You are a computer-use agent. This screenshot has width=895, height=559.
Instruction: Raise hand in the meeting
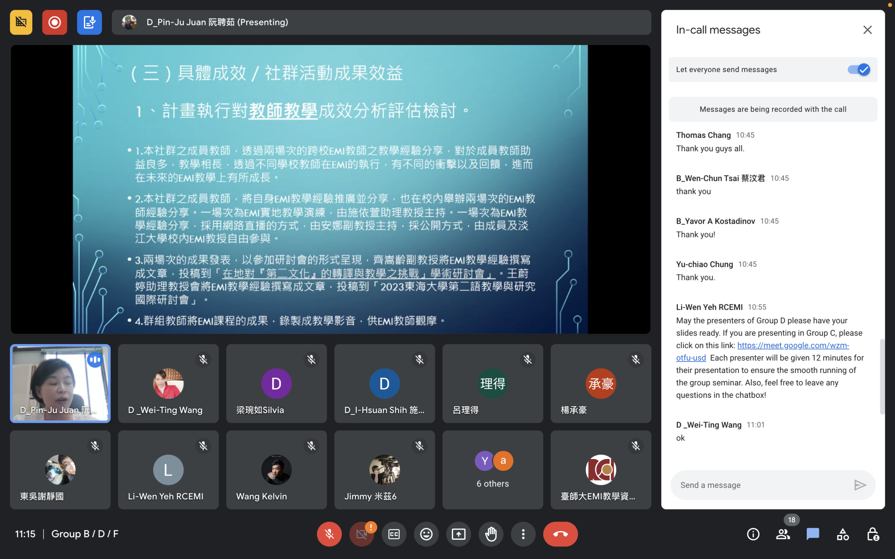coord(491,534)
